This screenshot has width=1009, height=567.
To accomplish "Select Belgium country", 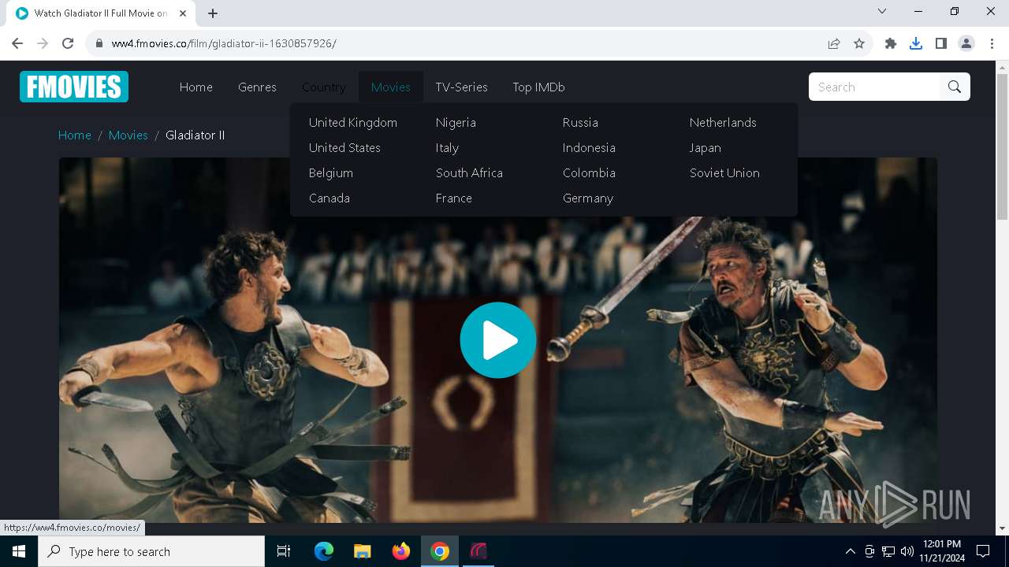I will pyautogui.click(x=331, y=172).
